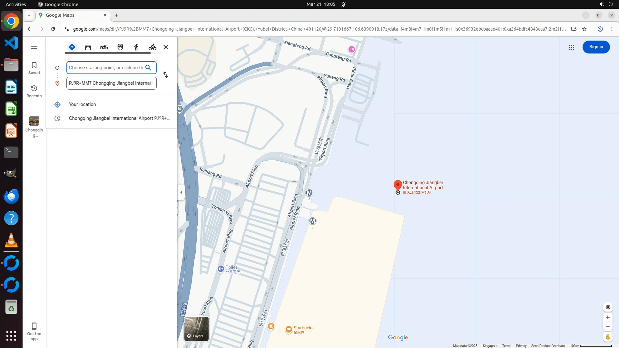Select Driving travel mode icon
The height and width of the screenshot is (348, 619).
tap(88, 47)
